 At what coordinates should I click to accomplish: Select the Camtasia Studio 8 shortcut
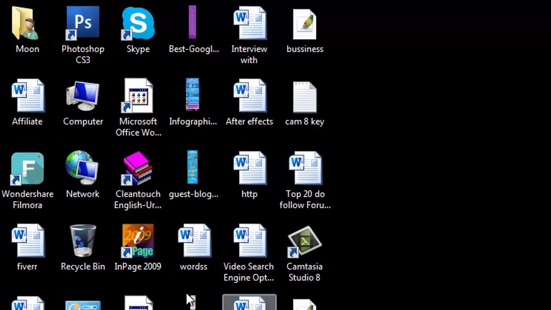305,241
